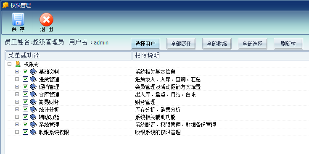The width and height of the screenshot is (309, 154).
Task: Select the 进货管理 tree row label
Action: 49,79
